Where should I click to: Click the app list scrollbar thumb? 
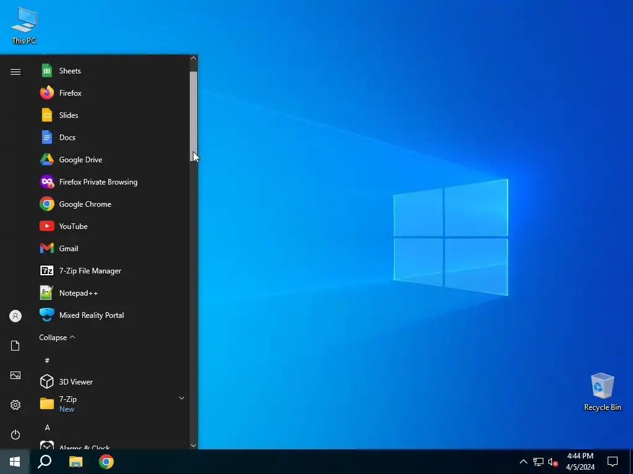(193, 117)
